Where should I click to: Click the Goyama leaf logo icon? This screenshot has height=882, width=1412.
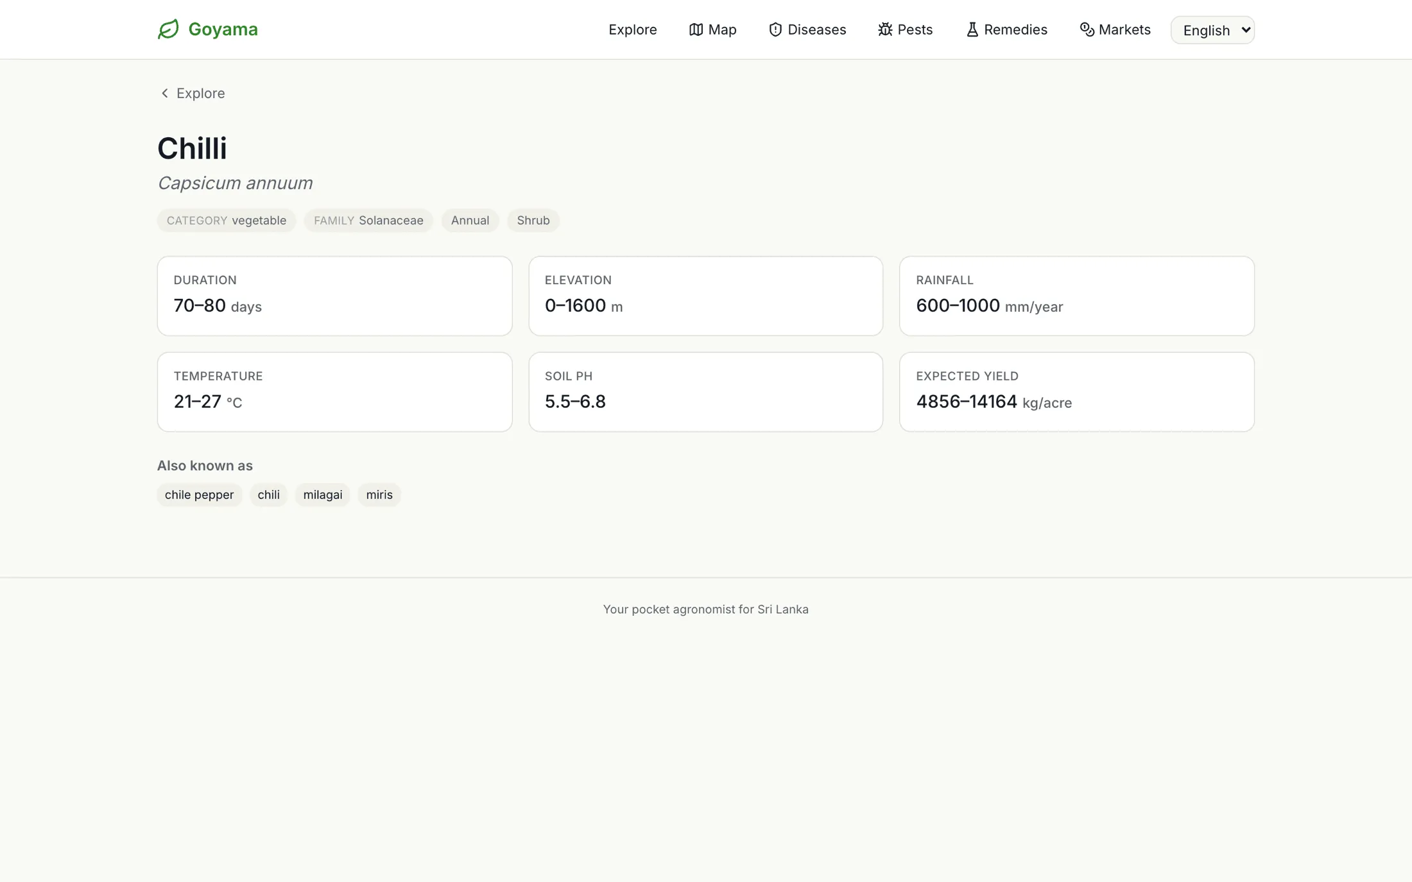[168, 30]
